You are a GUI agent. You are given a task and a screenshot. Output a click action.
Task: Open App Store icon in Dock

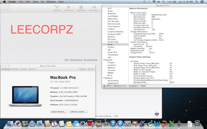(120, 124)
